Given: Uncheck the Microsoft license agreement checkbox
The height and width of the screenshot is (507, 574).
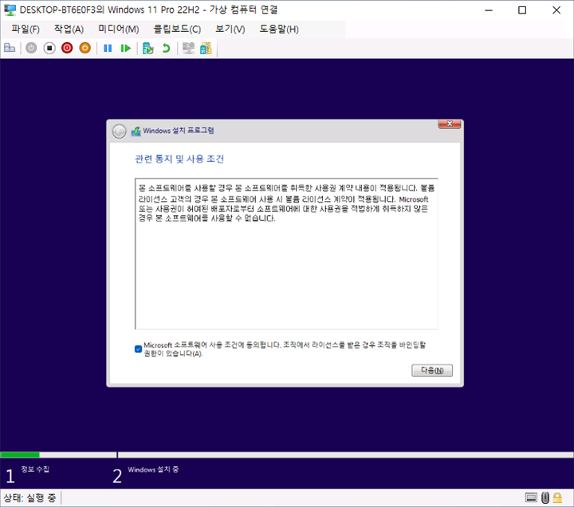Looking at the screenshot, I should click(139, 349).
